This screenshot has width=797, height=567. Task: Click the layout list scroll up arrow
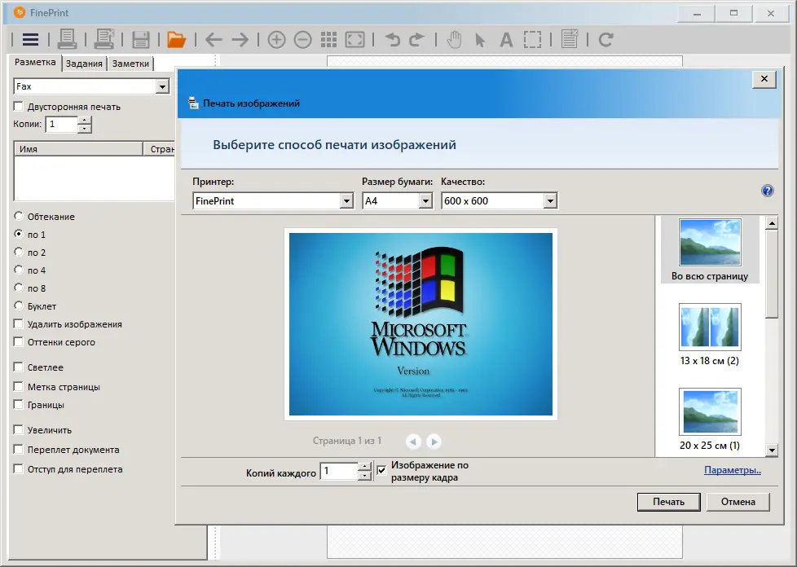[x=772, y=223]
